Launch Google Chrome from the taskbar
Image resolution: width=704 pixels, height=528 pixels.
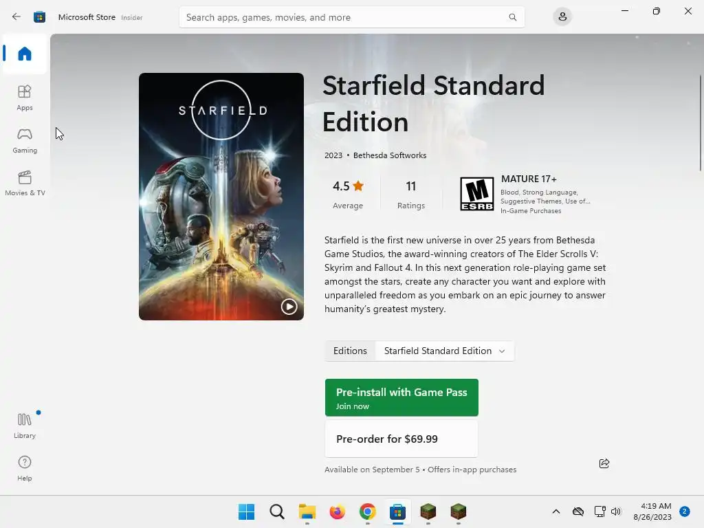[x=367, y=511]
